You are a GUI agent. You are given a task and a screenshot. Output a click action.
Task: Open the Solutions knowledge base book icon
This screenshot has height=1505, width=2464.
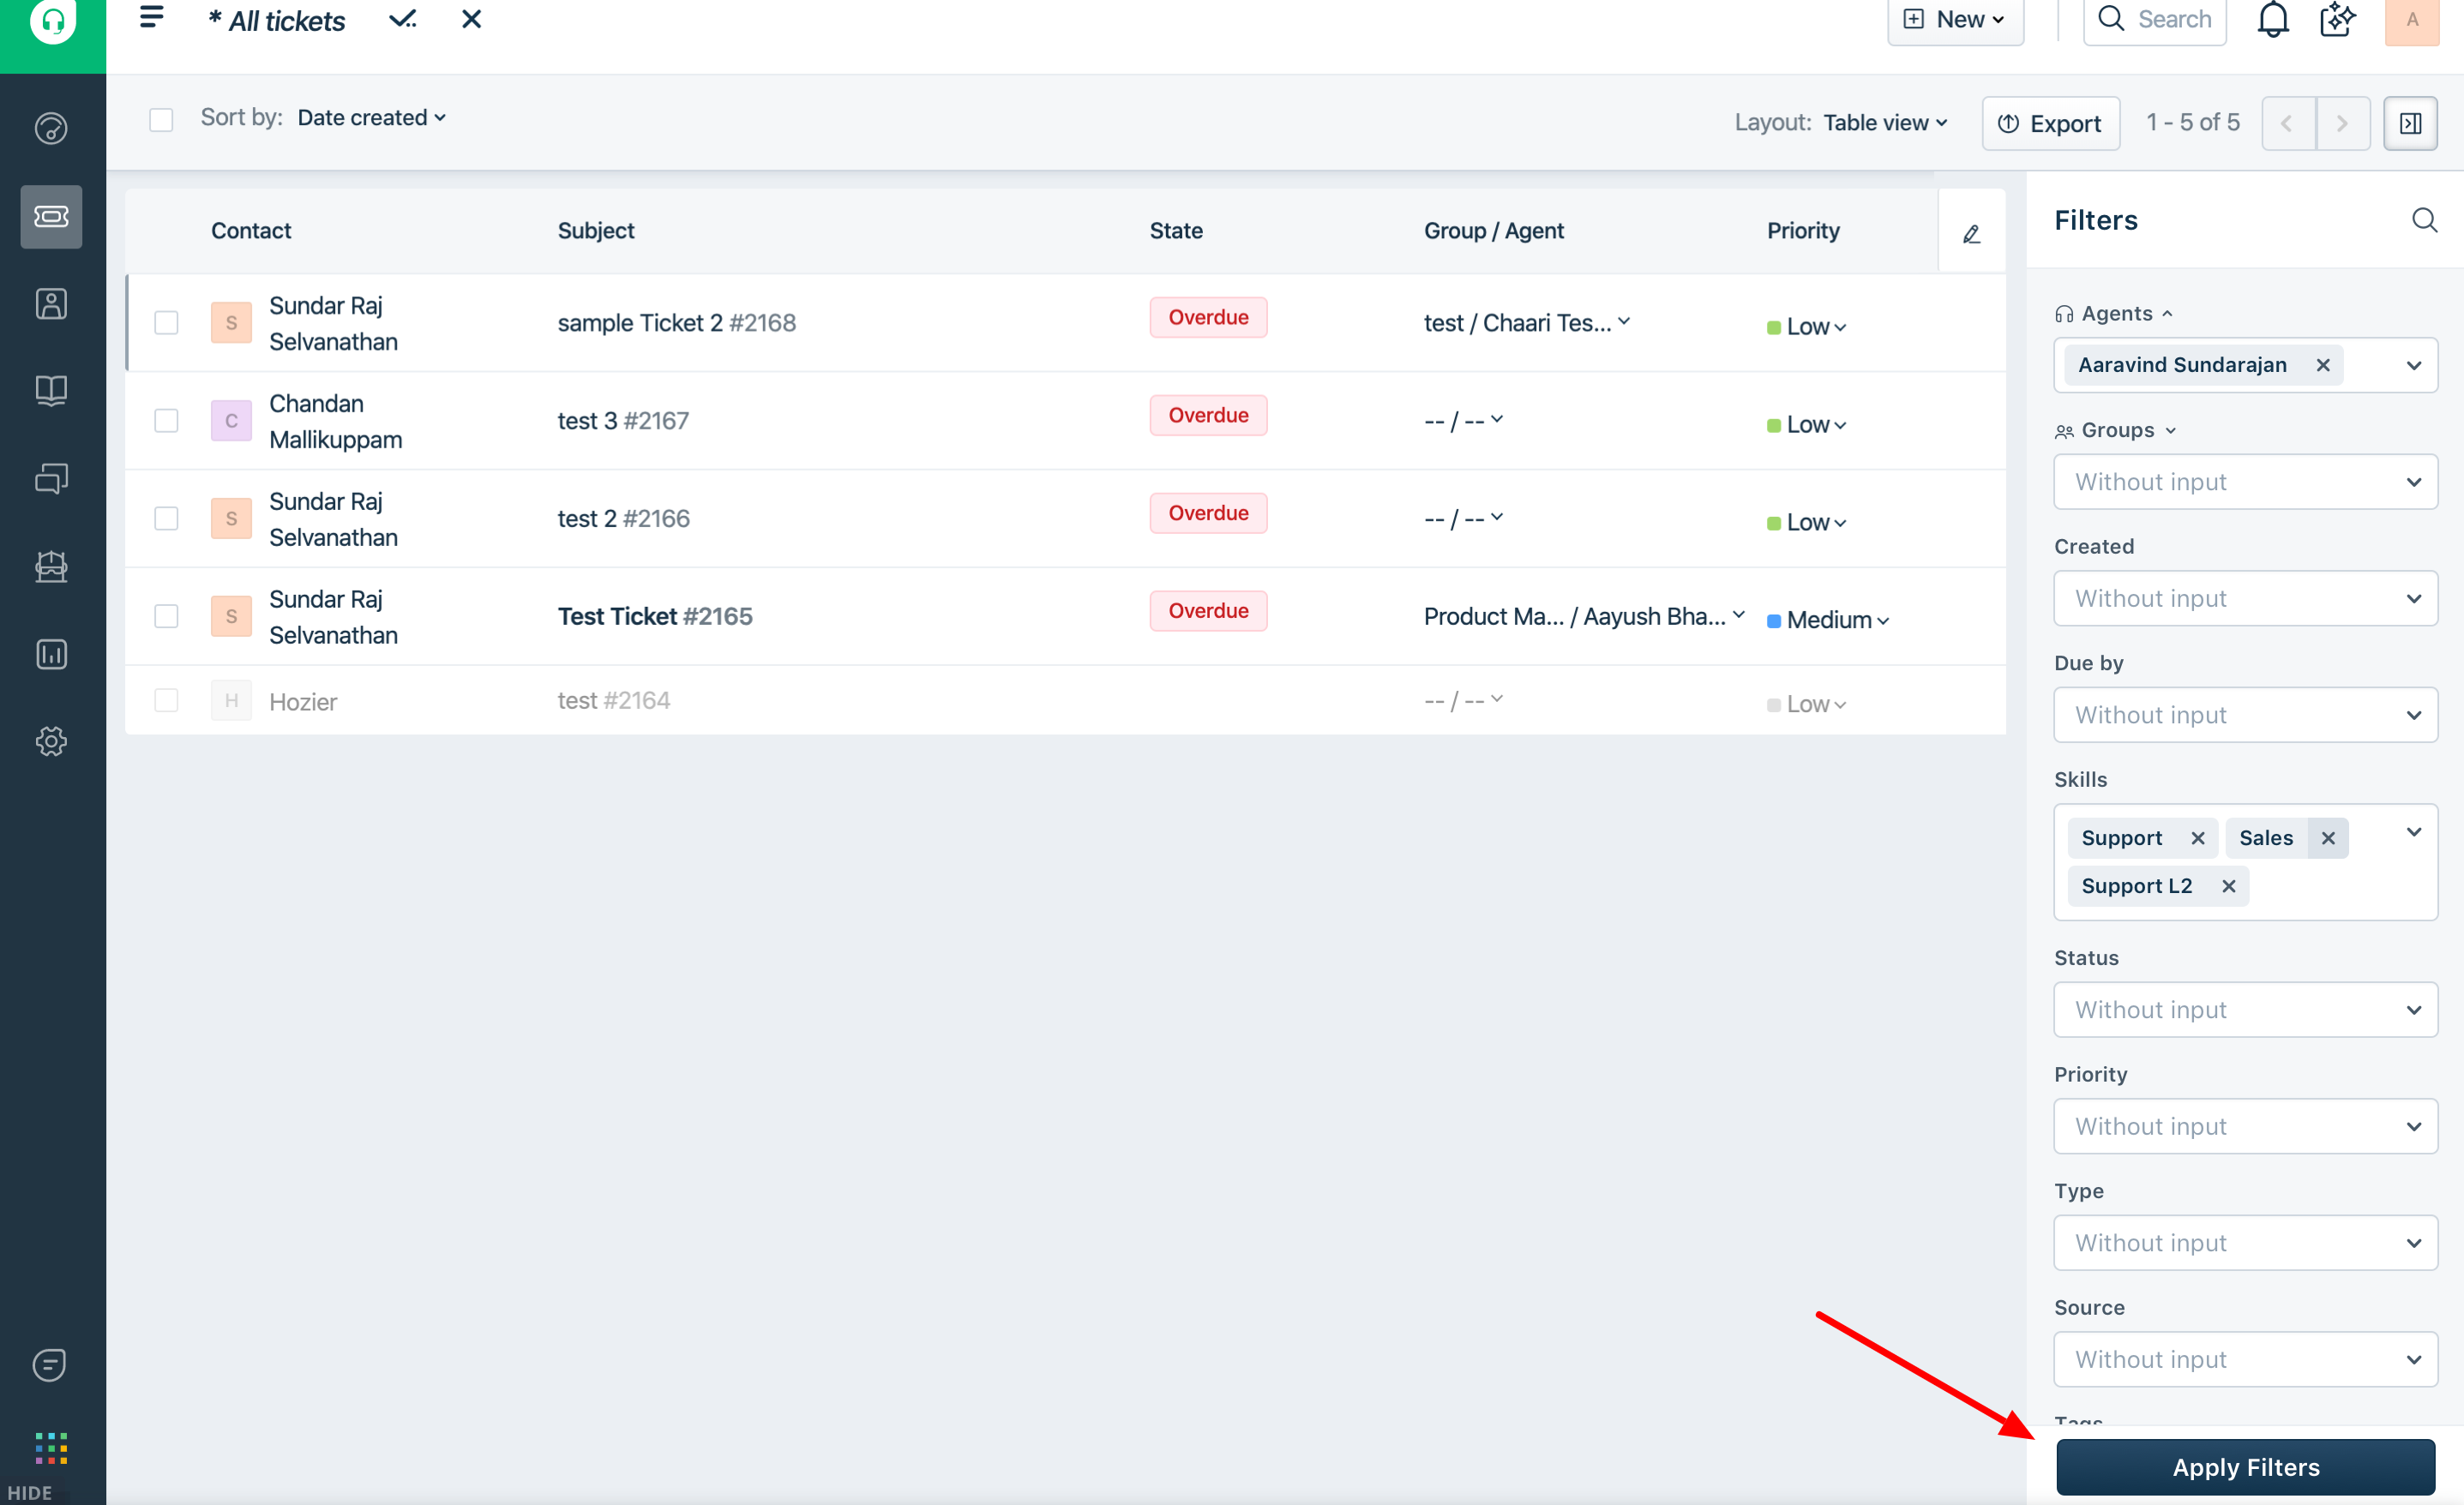(x=51, y=390)
